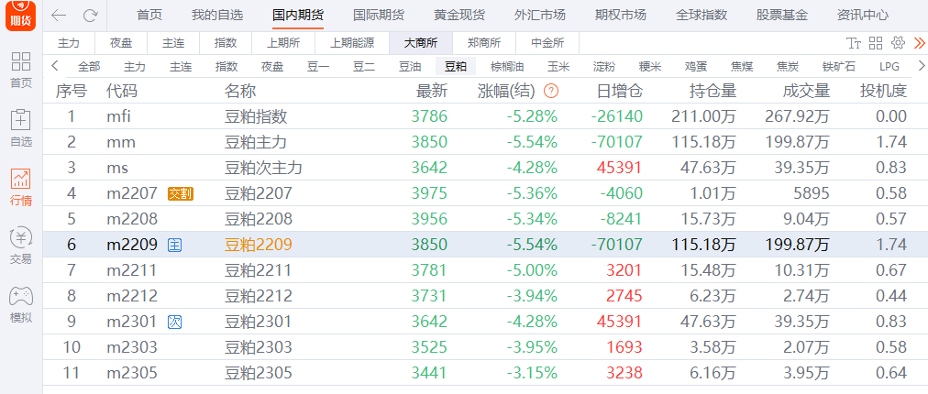The image size is (928, 394).
Task: Filter by 鸡蛋 category
Action: [x=696, y=66]
